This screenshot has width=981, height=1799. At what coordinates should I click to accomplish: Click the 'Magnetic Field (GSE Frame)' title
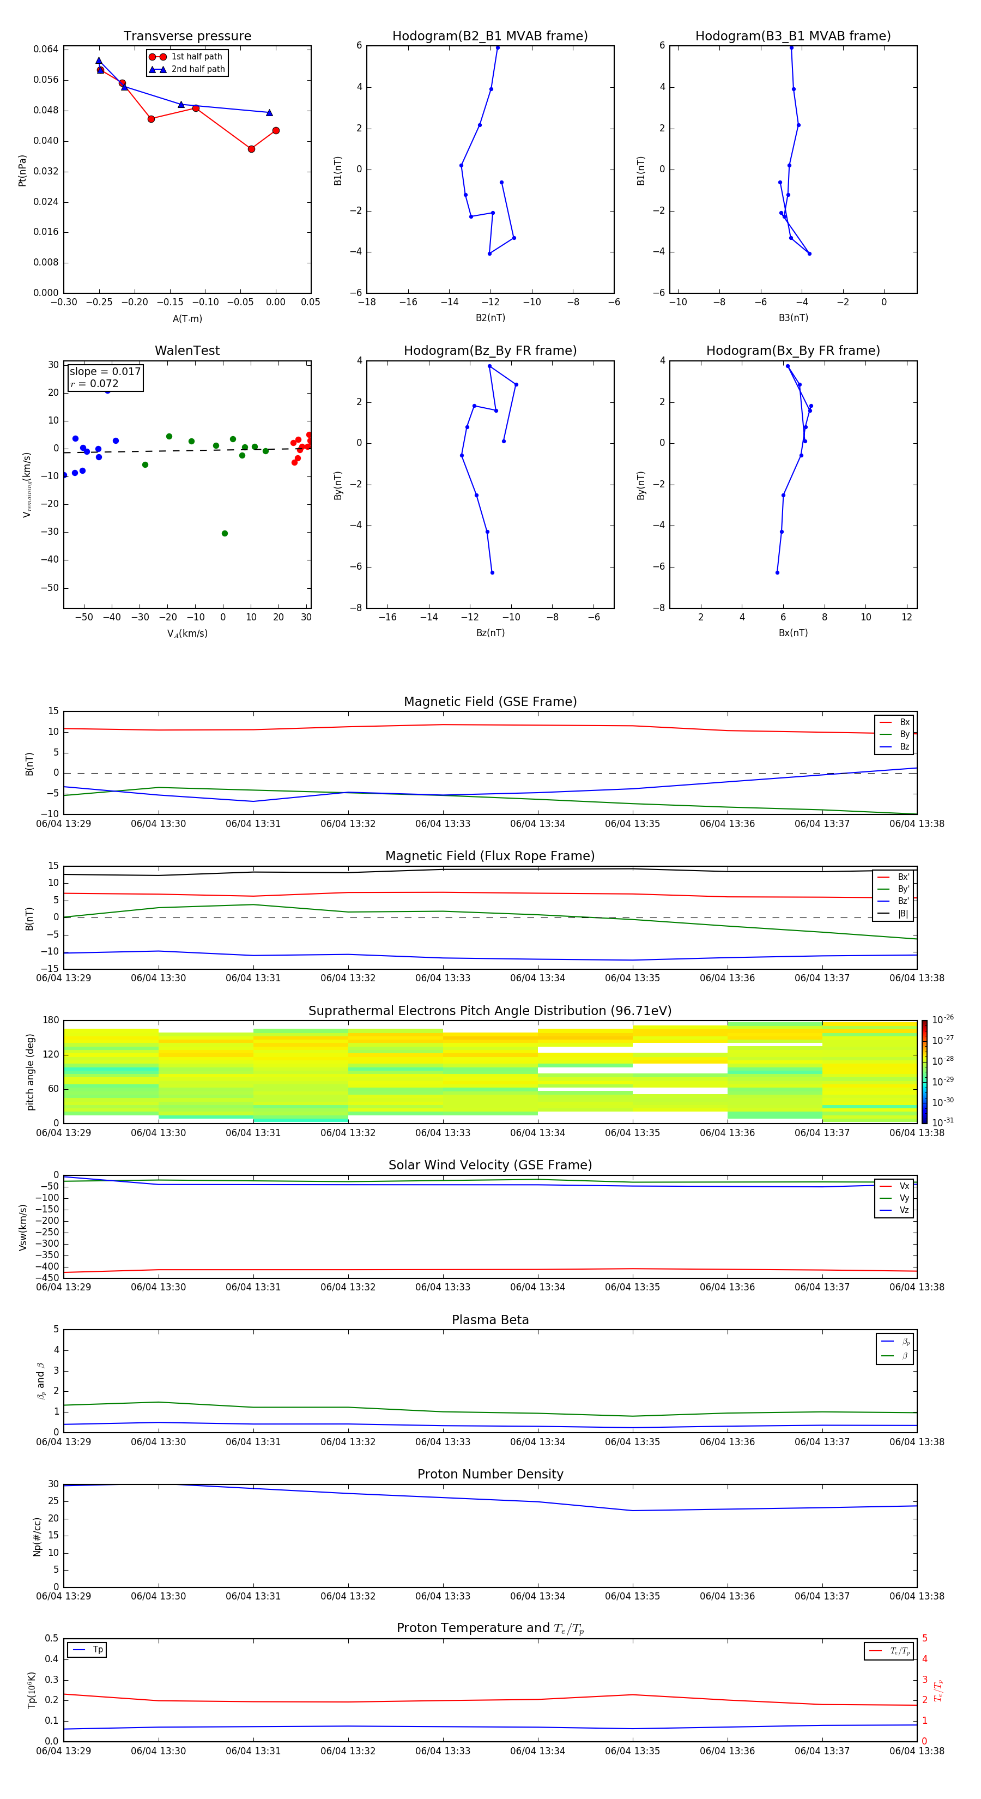490,702
